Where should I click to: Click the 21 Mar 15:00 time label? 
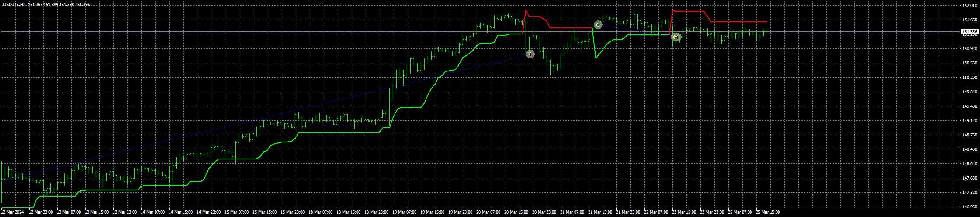[600, 212]
